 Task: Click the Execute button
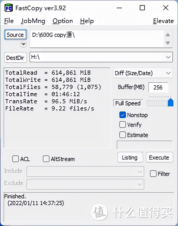click(x=159, y=157)
